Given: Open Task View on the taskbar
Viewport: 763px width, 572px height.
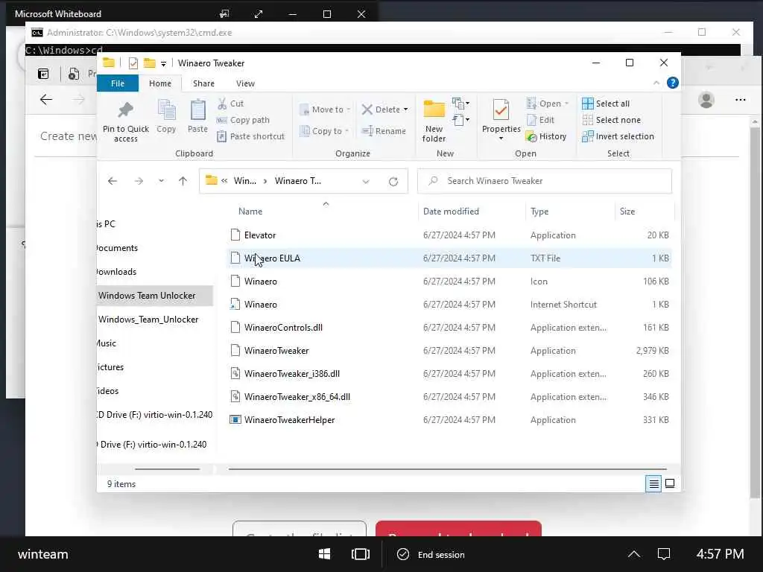Looking at the screenshot, I should tap(360, 554).
